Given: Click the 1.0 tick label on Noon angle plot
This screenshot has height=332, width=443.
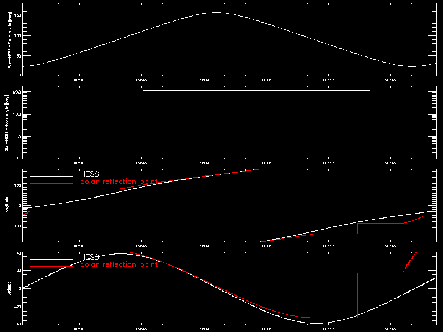Looking at the screenshot, I should pos(18,137).
